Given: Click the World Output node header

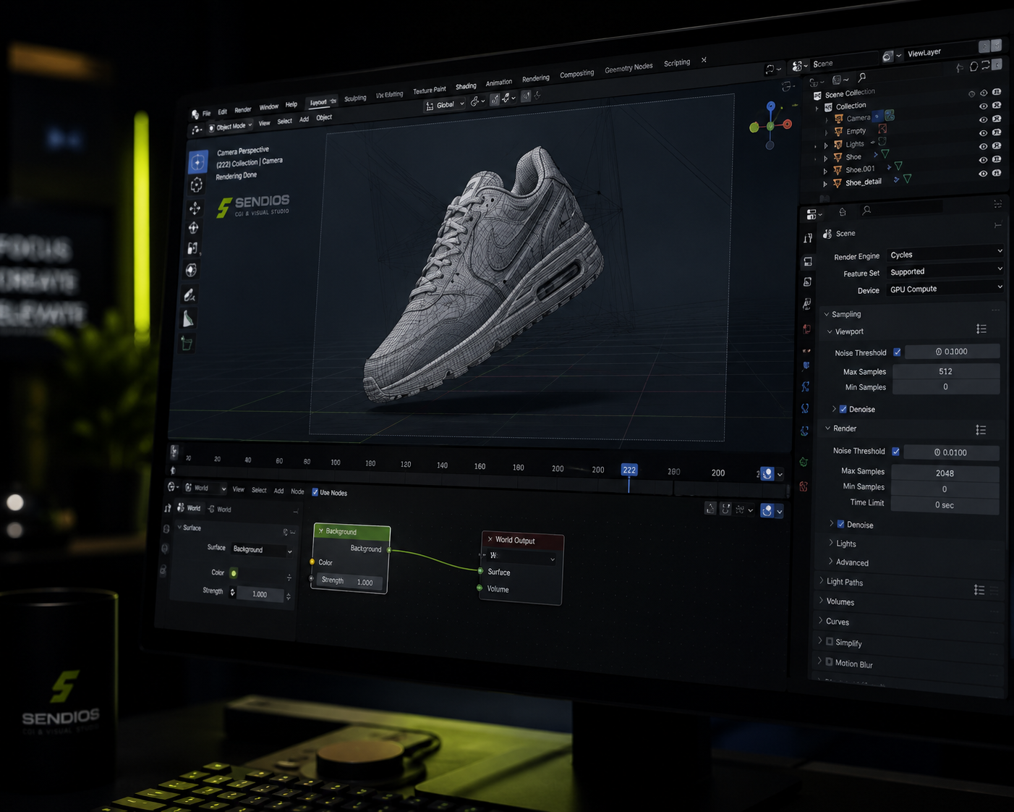Looking at the screenshot, I should (x=523, y=540).
